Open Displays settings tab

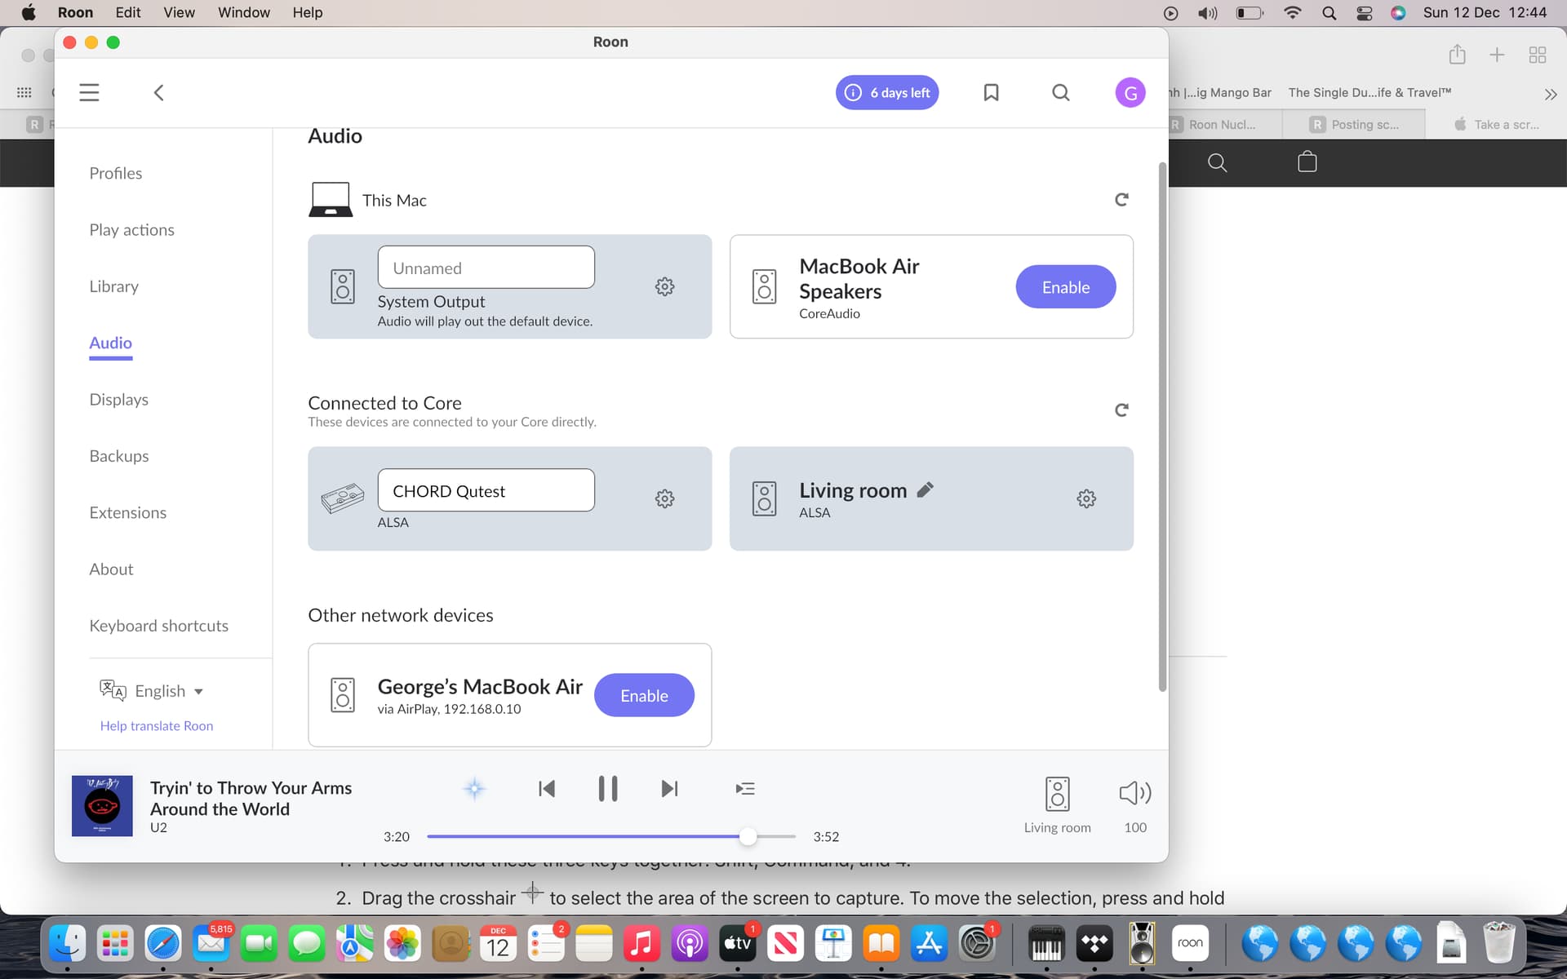pos(118,400)
